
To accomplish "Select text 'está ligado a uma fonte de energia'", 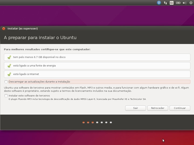I will pos(34,66).
